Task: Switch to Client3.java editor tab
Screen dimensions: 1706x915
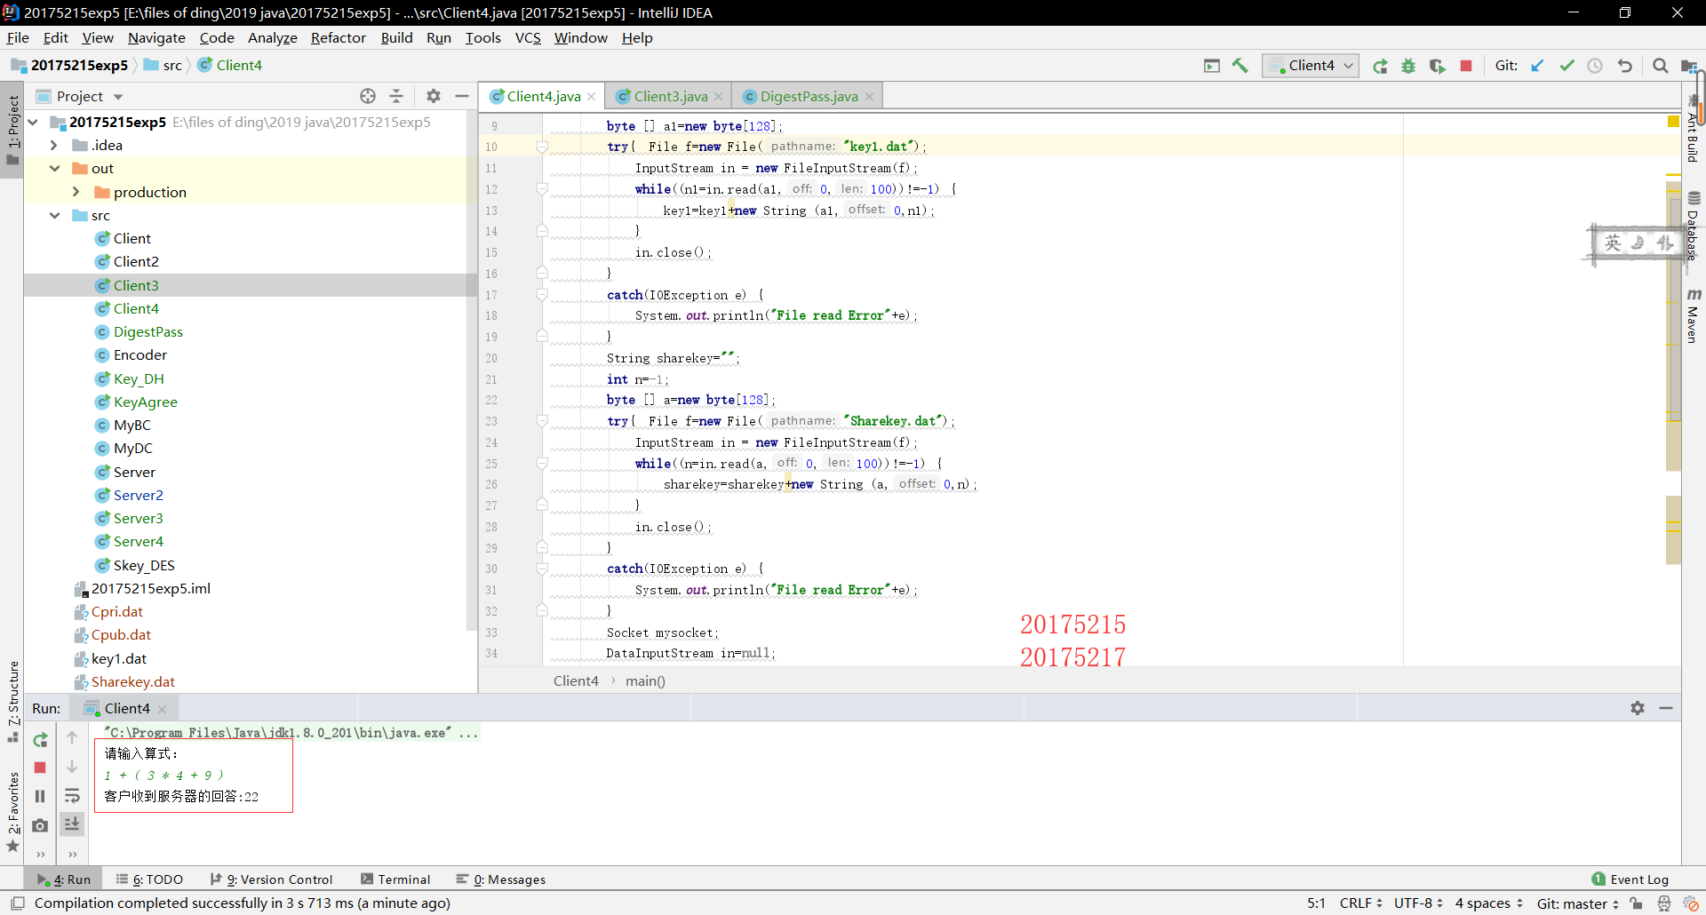Action: pyautogui.click(x=670, y=96)
